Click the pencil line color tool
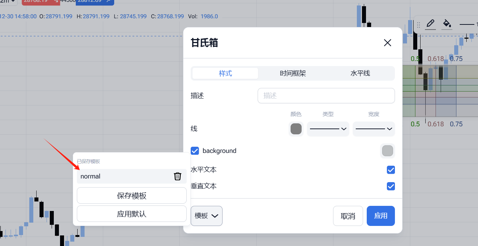 pos(430,24)
